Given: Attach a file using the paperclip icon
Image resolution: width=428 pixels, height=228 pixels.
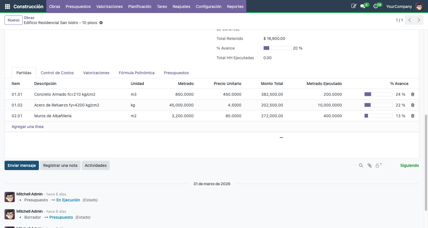Looking at the screenshot, I should pos(370,165).
